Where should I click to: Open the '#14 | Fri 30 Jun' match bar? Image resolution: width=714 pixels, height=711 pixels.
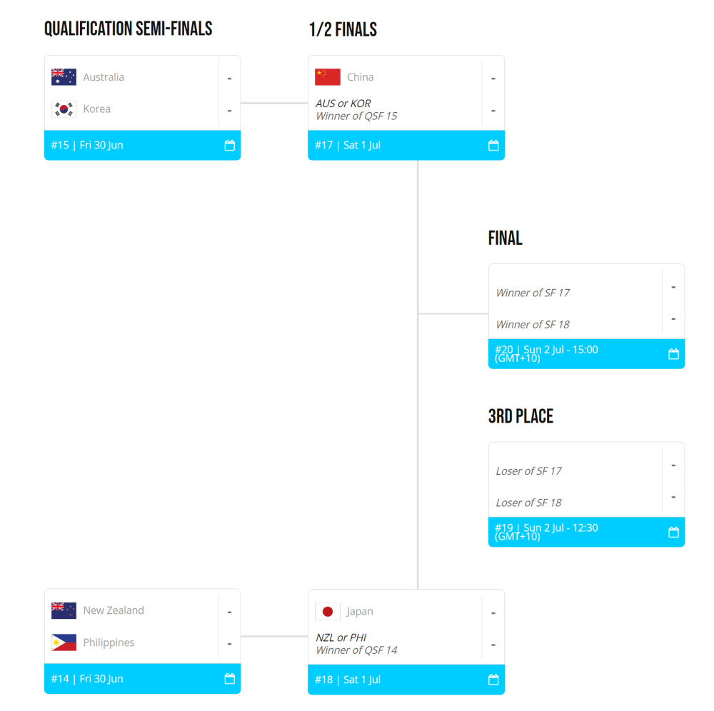coord(143,679)
